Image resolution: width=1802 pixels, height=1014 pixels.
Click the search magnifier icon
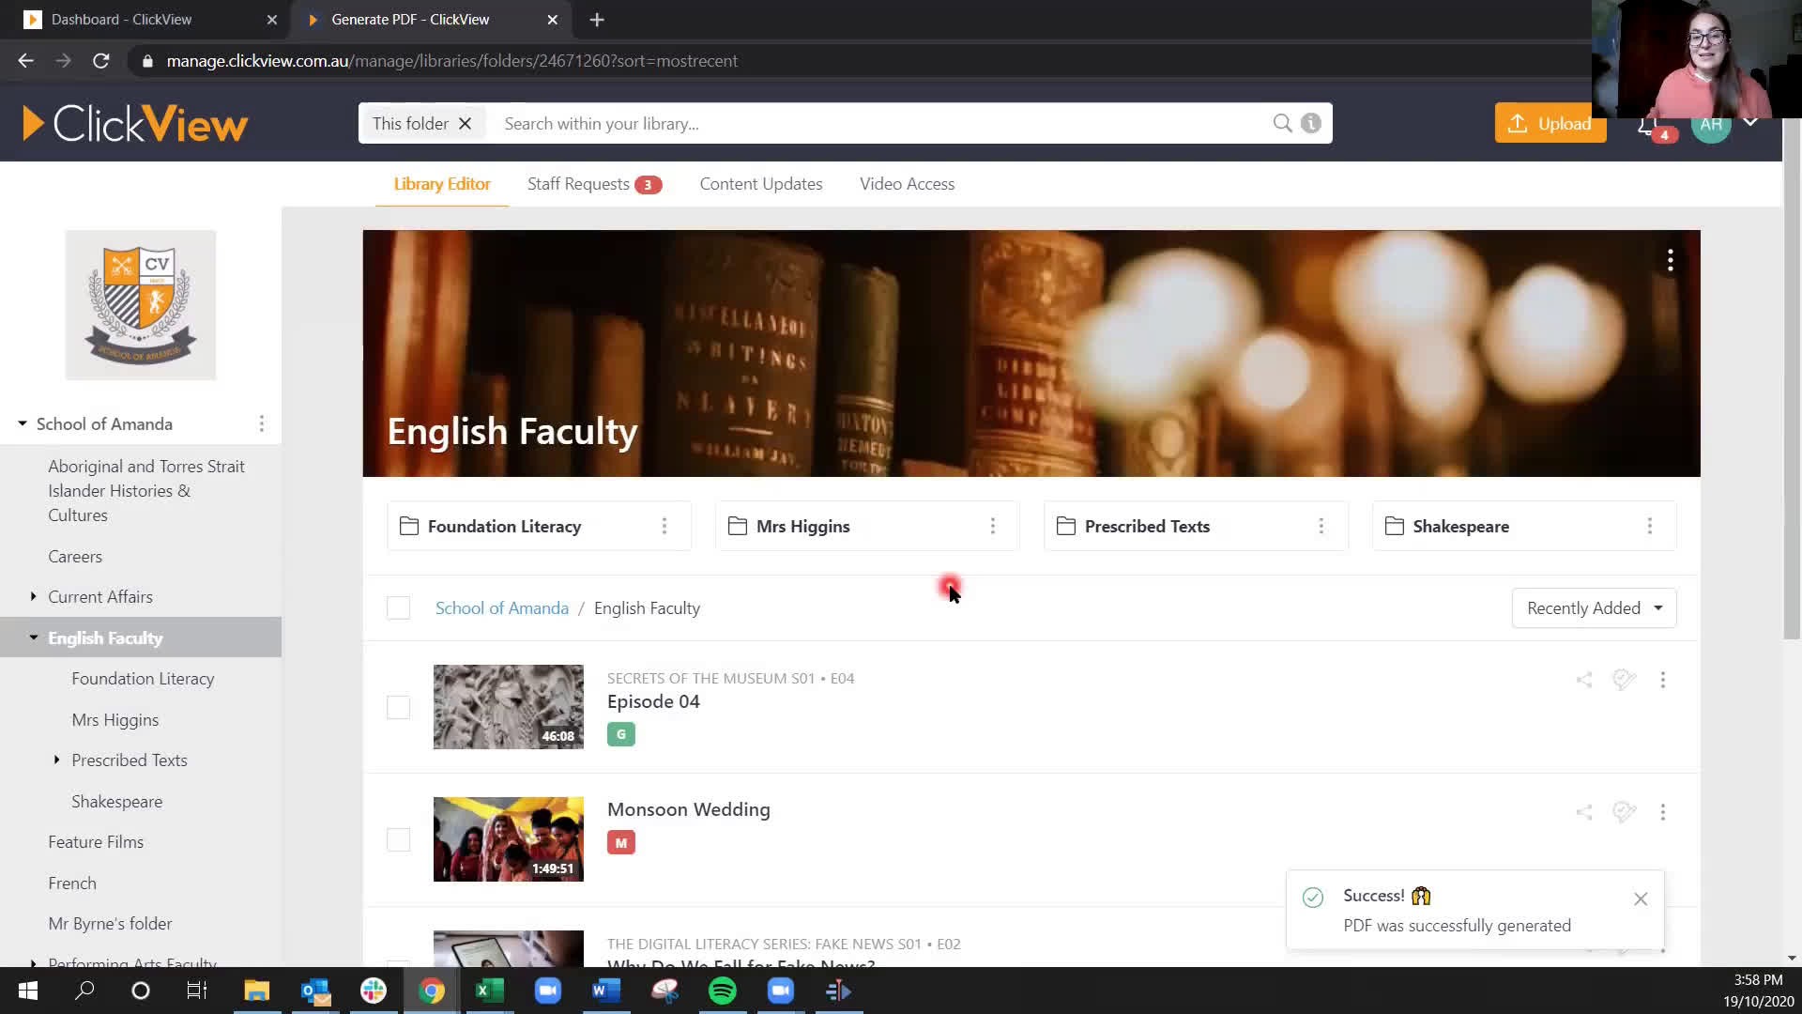1281,123
